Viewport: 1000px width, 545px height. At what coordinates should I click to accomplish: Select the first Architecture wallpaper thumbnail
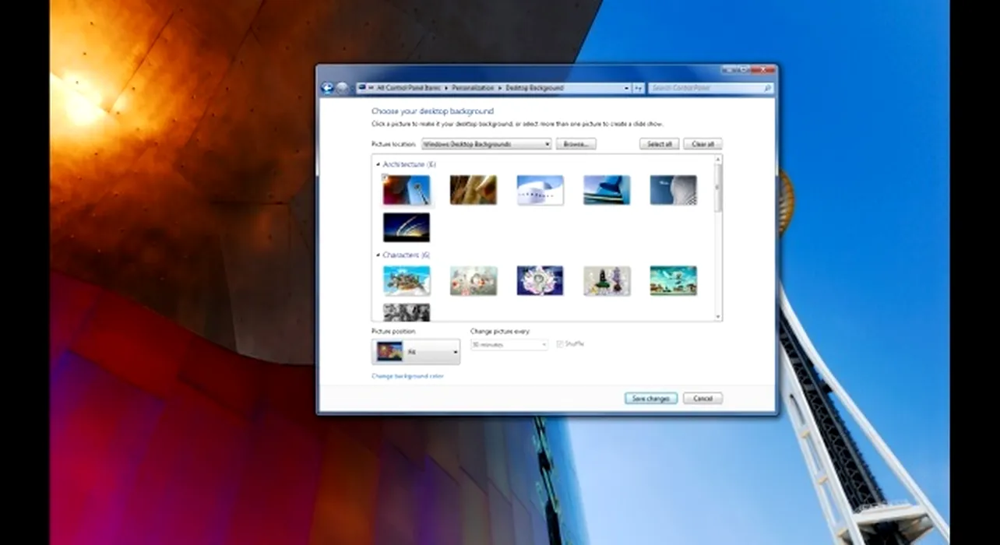(407, 190)
